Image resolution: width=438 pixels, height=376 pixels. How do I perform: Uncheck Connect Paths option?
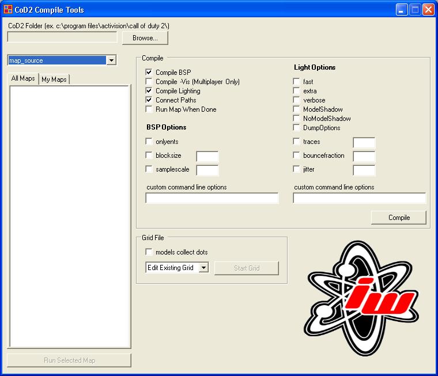[x=149, y=100]
